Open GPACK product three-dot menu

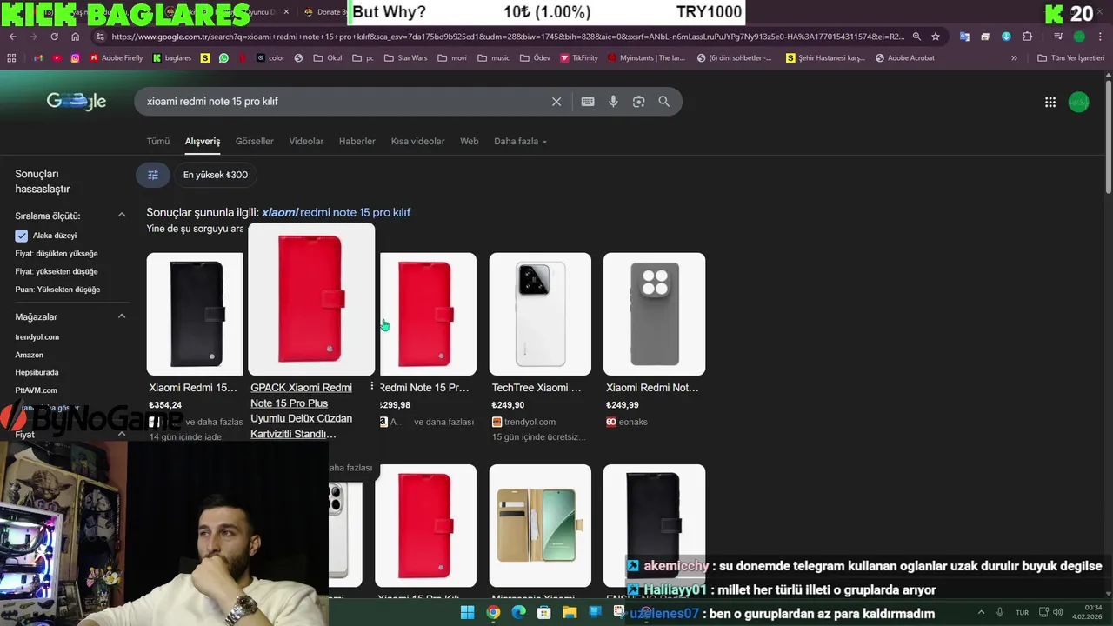(x=372, y=386)
